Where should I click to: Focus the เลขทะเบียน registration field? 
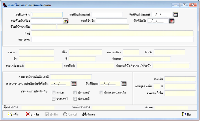tap(131, 52)
